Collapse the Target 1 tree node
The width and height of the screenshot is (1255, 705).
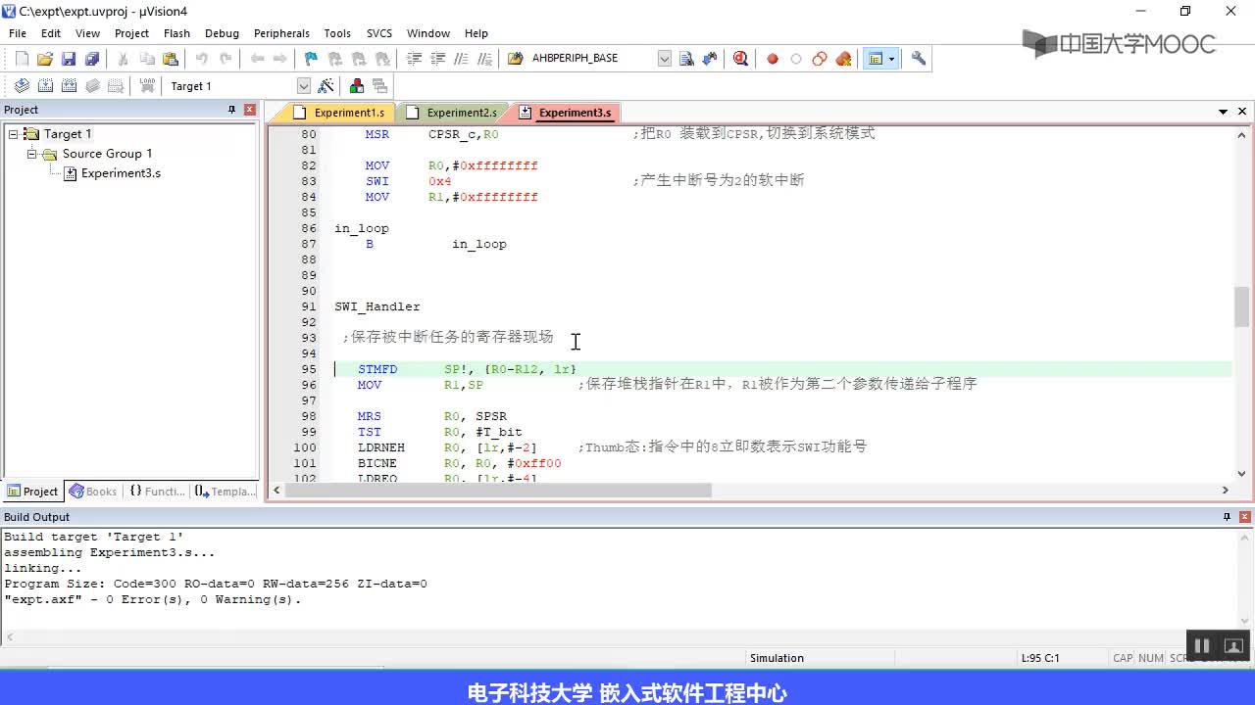click(x=13, y=134)
